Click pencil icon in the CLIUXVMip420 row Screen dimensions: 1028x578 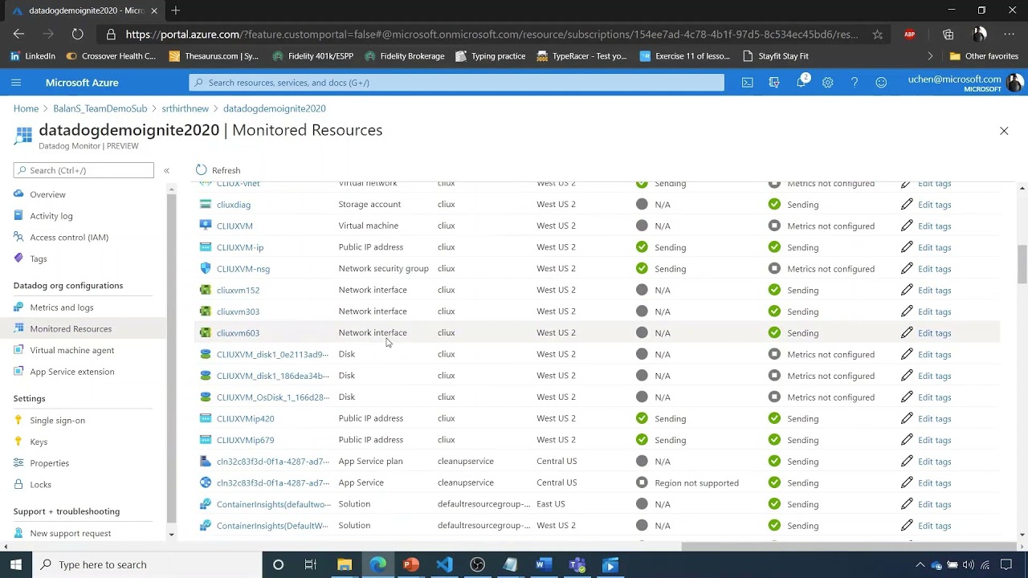(x=907, y=418)
